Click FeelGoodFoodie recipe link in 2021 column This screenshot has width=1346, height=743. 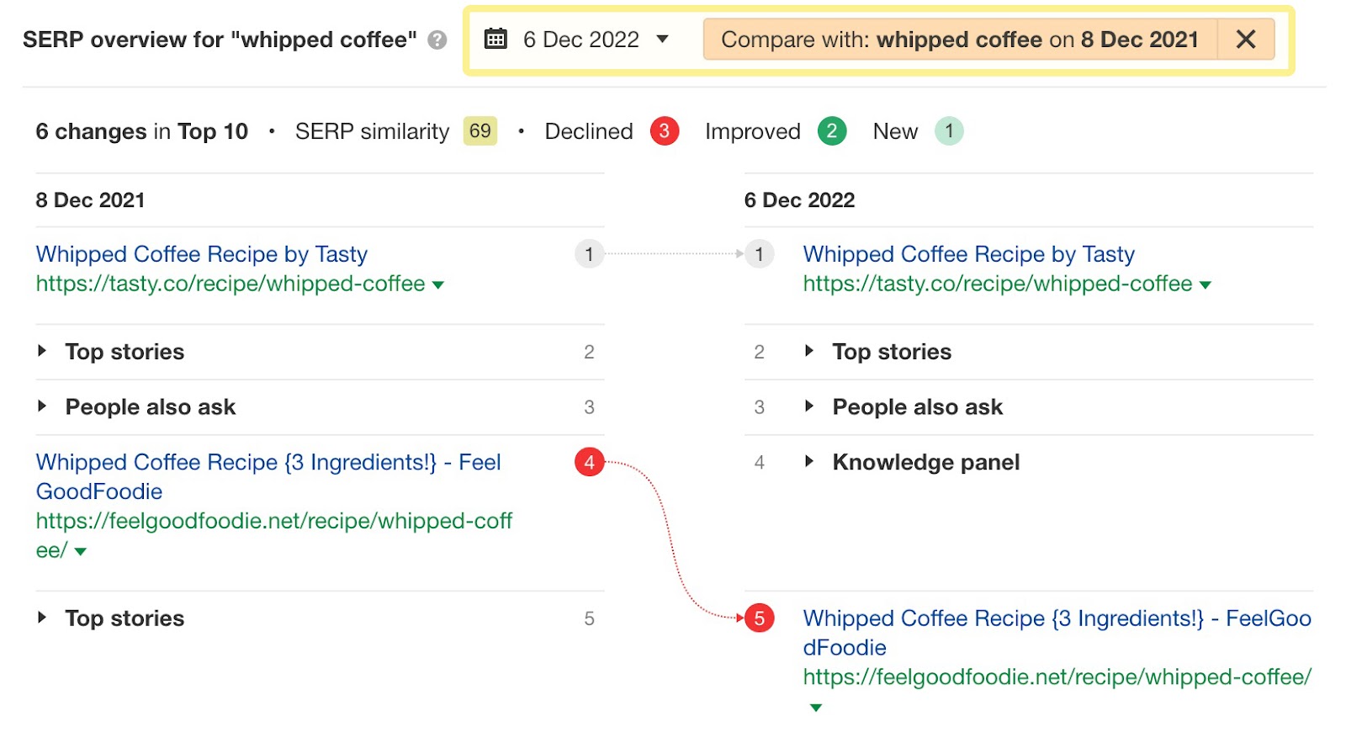point(268,462)
